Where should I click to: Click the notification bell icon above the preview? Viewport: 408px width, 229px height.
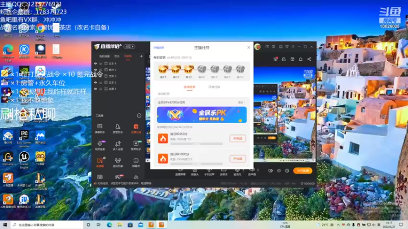(x=300, y=59)
